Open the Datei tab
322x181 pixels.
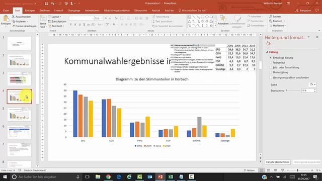[6, 11]
